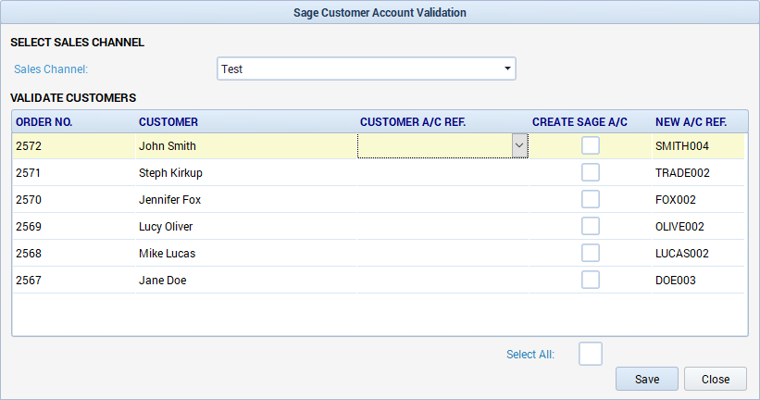Expand the Customer A/C Ref dropdown for John Smith
760x400 pixels.
tap(519, 145)
